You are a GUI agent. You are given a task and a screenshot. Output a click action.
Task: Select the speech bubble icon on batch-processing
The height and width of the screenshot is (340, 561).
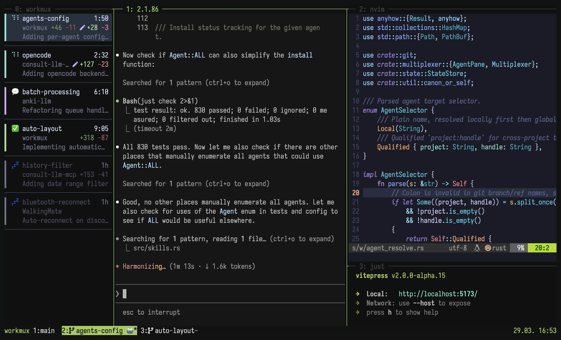point(15,92)
